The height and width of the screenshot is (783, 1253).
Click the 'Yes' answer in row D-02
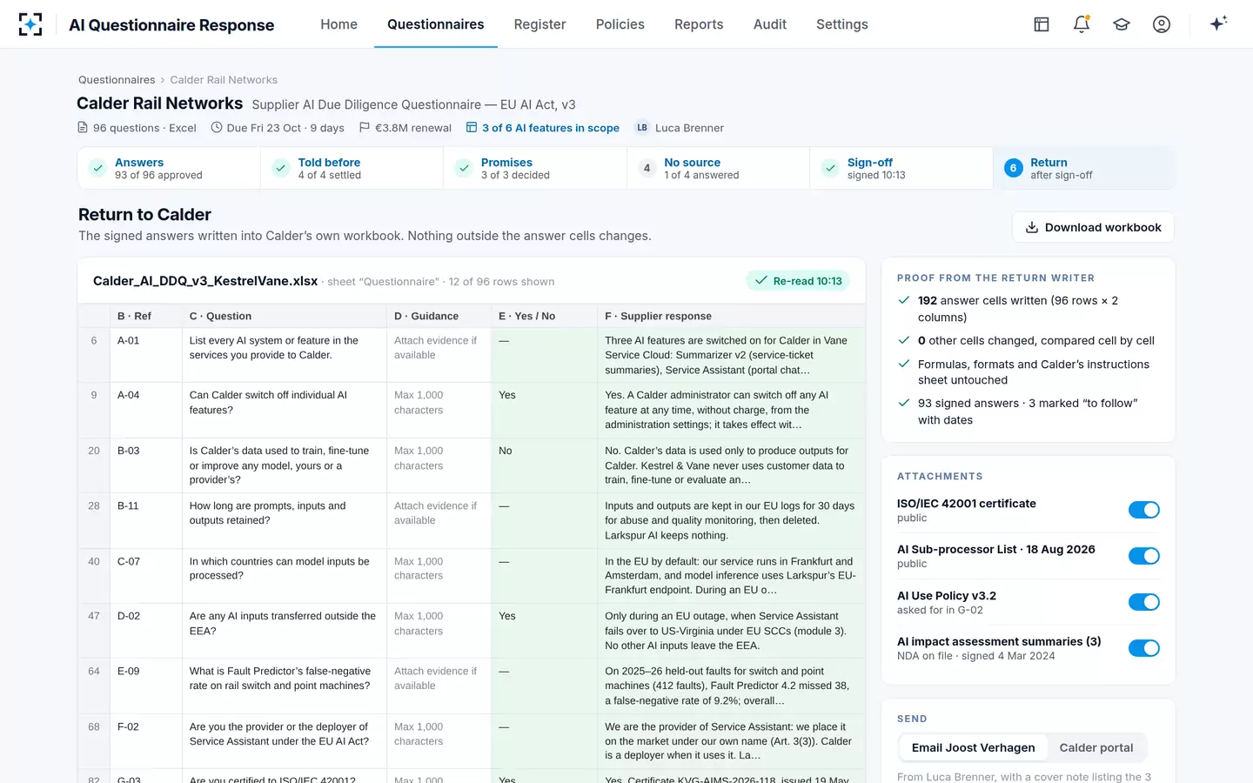(x=544, y=631)
